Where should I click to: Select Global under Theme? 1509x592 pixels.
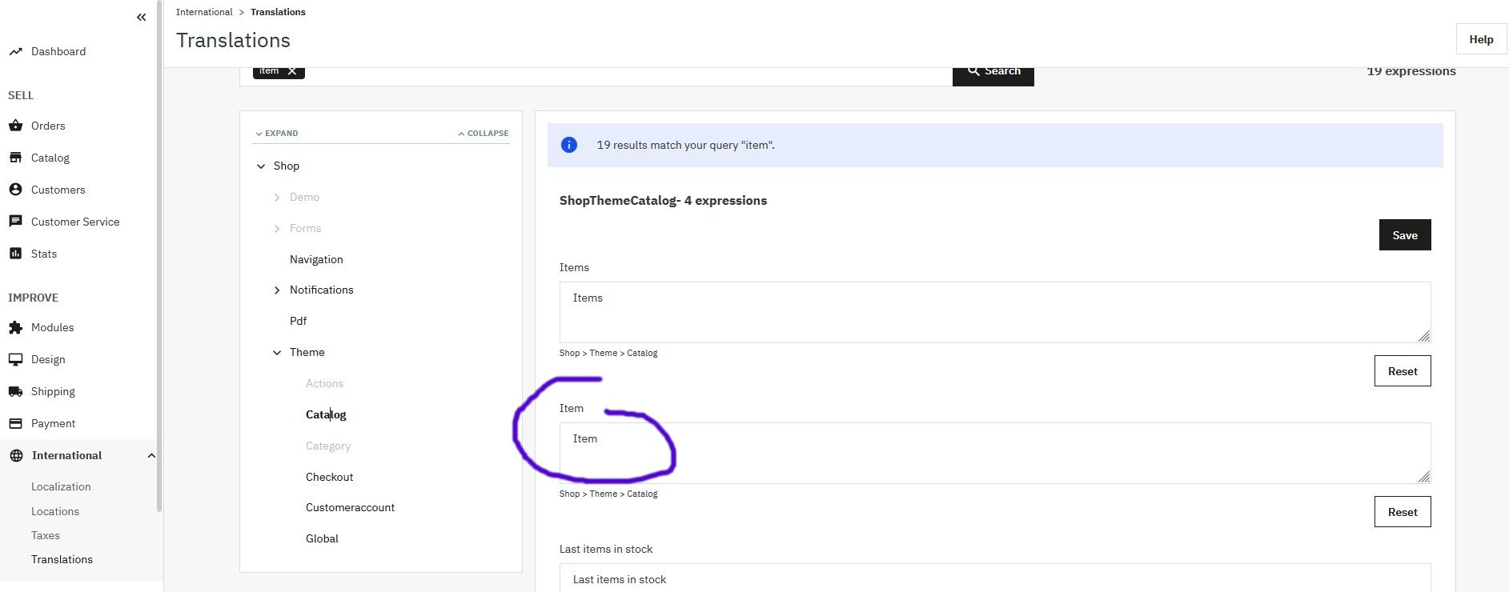(x=322, y=538)
